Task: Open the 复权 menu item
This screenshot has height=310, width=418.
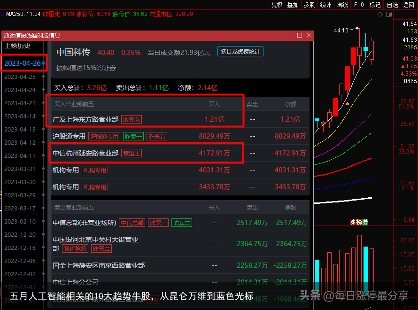Action: point(277,5)
